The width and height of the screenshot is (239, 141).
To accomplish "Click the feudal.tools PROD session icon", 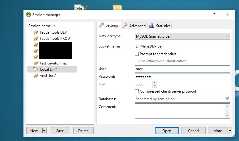I will (36, 38).
